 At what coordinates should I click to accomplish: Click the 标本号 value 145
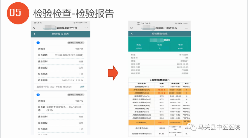[186, 58]
